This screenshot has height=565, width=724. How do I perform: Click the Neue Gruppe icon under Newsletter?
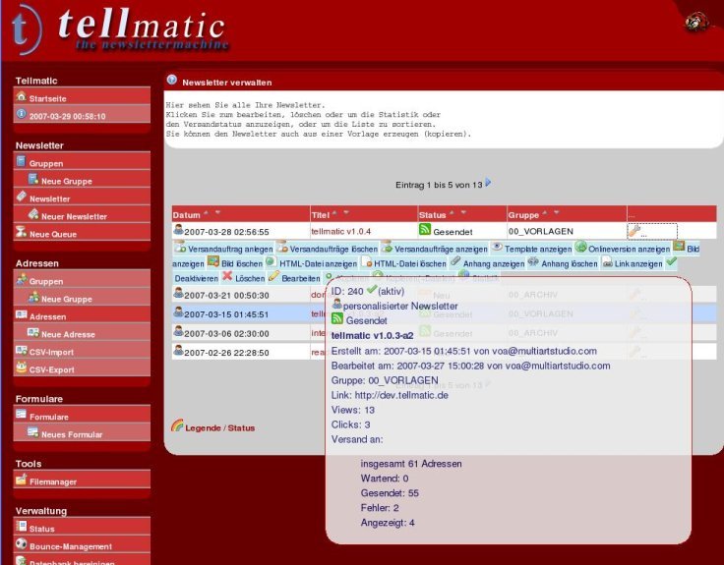[33, 179]
